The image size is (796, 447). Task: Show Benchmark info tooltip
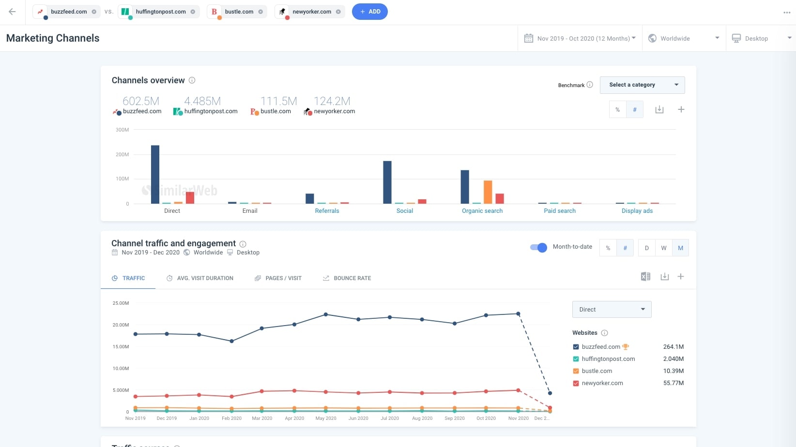[x=590, y=85]
